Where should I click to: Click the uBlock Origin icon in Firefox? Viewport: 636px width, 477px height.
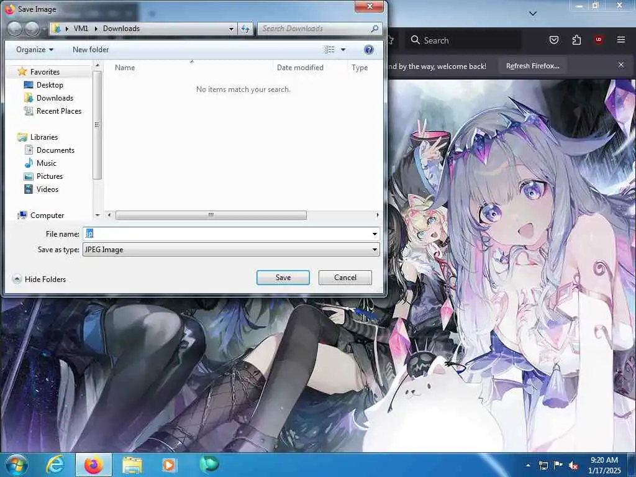pos(599,40)
